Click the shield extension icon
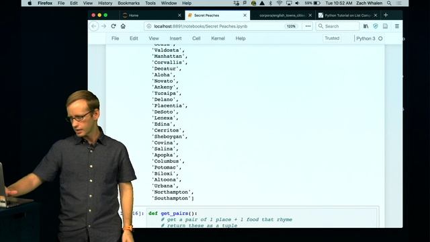Screen dimensions: 430x242 (376, 26)
